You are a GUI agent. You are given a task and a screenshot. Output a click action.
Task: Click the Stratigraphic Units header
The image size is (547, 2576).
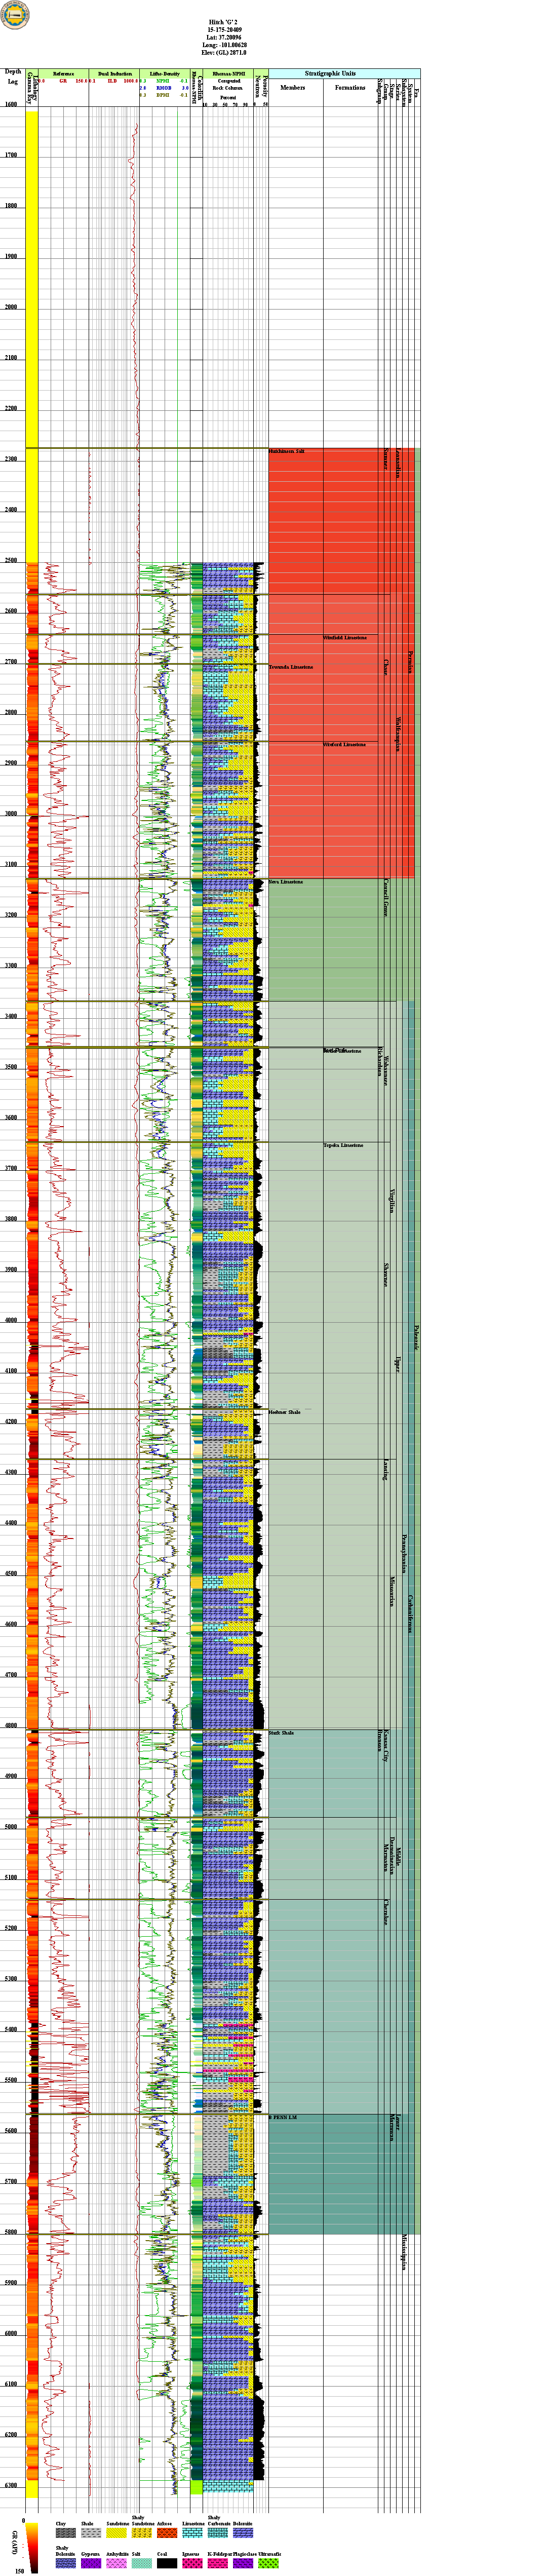(330, 73)
